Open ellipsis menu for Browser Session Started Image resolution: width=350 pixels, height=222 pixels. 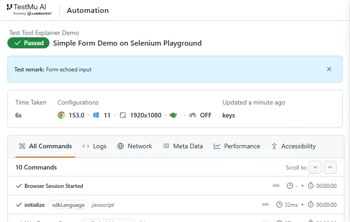(276, 186)
